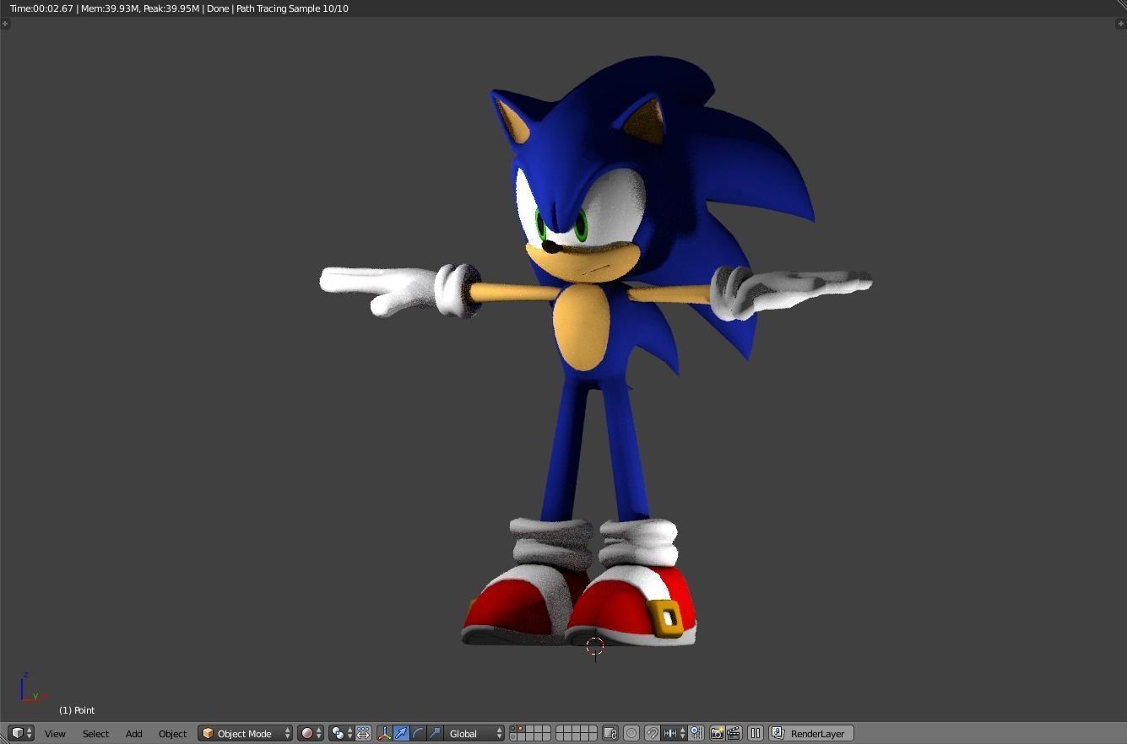Viewport: 1127px width, 744px height.
Task: Open the snap element type dropdown
Action: [x=675, y=733]
